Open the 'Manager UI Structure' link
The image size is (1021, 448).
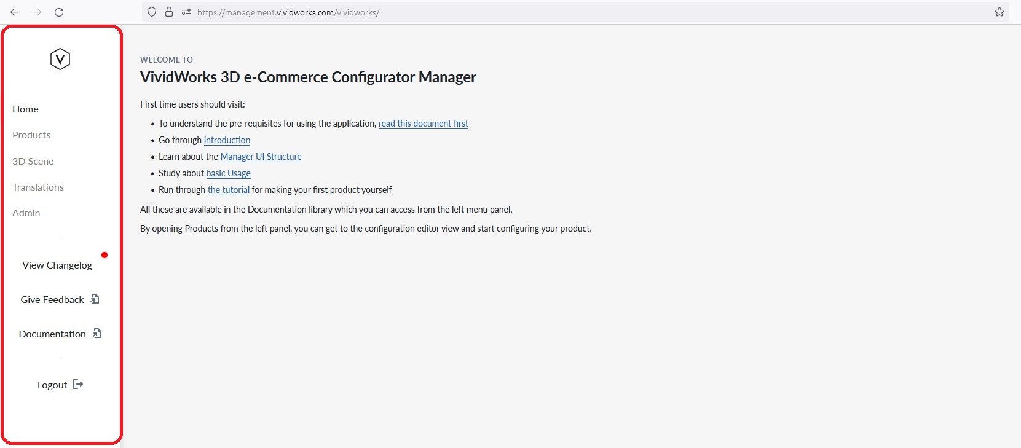(261, 157)
